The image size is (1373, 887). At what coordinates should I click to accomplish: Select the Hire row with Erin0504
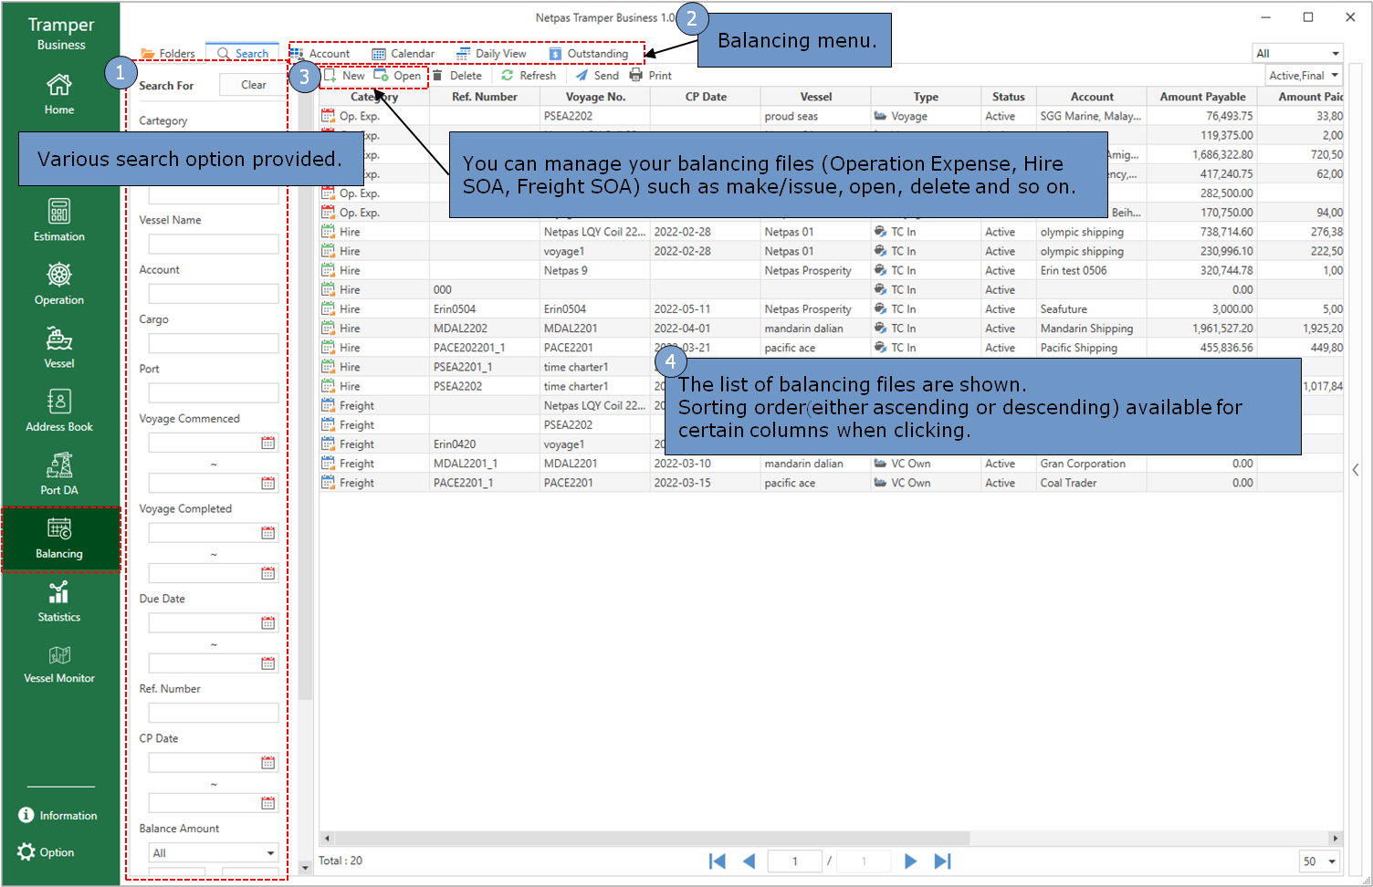[831, 309]
